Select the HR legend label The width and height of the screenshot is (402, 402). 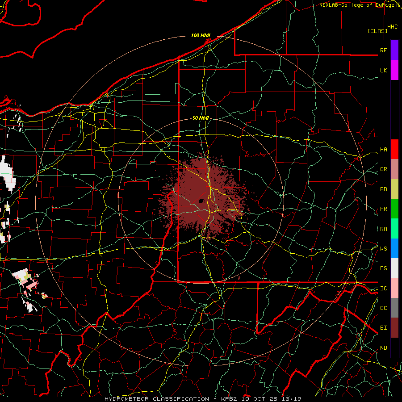coord(383,209)
